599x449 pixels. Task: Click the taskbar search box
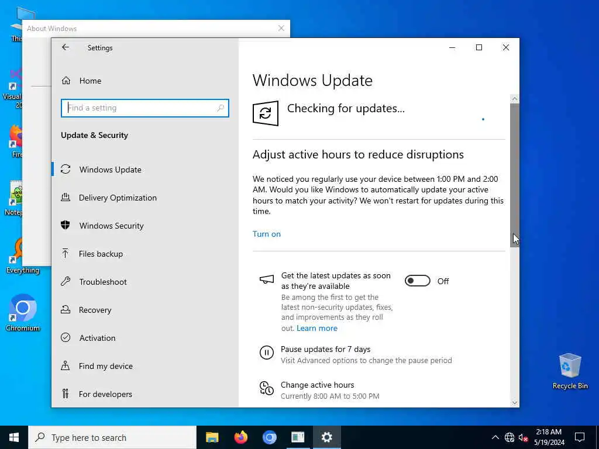click(112, 437)
